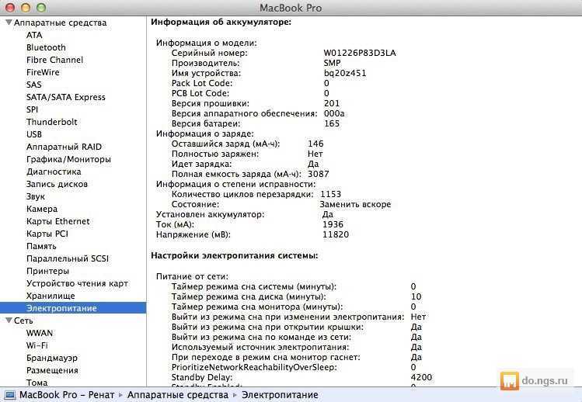Click the Информация о модели label
The height and width of the screenshot is (402, 582).
tap(207, 43)
